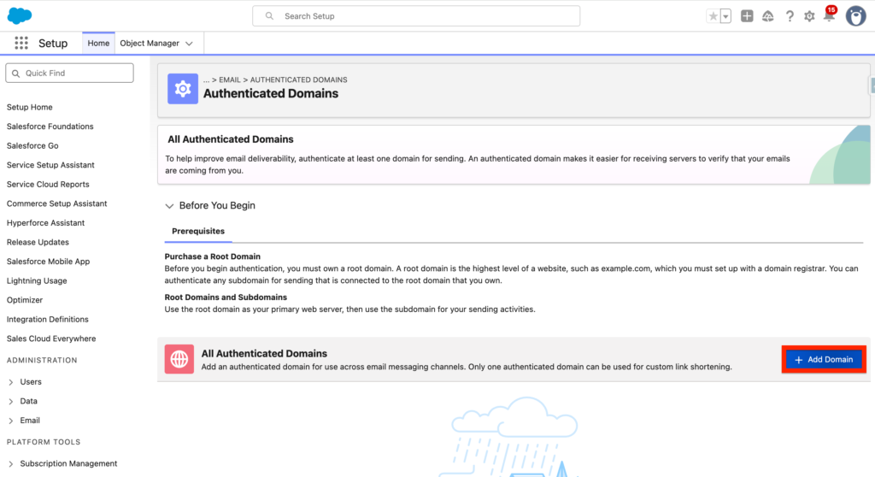Collapse the Before You Begin section
This screenshot has height=477, width=875.
tap(168, 205)
